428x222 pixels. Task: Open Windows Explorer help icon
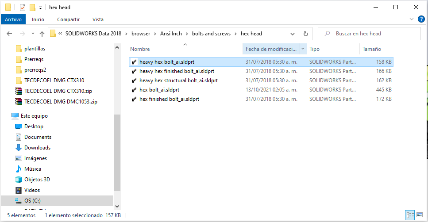tap(421, 19)
